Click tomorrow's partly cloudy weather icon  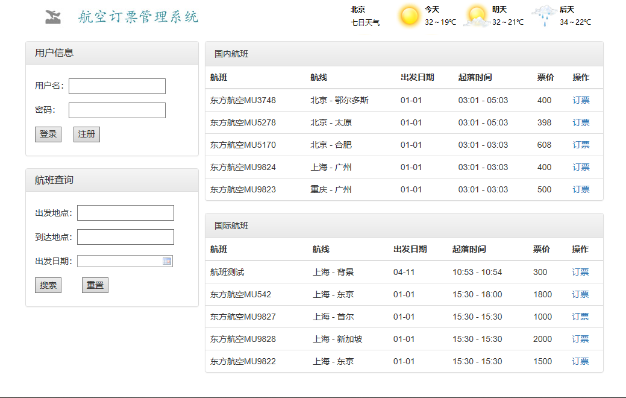tap(477, 16)
